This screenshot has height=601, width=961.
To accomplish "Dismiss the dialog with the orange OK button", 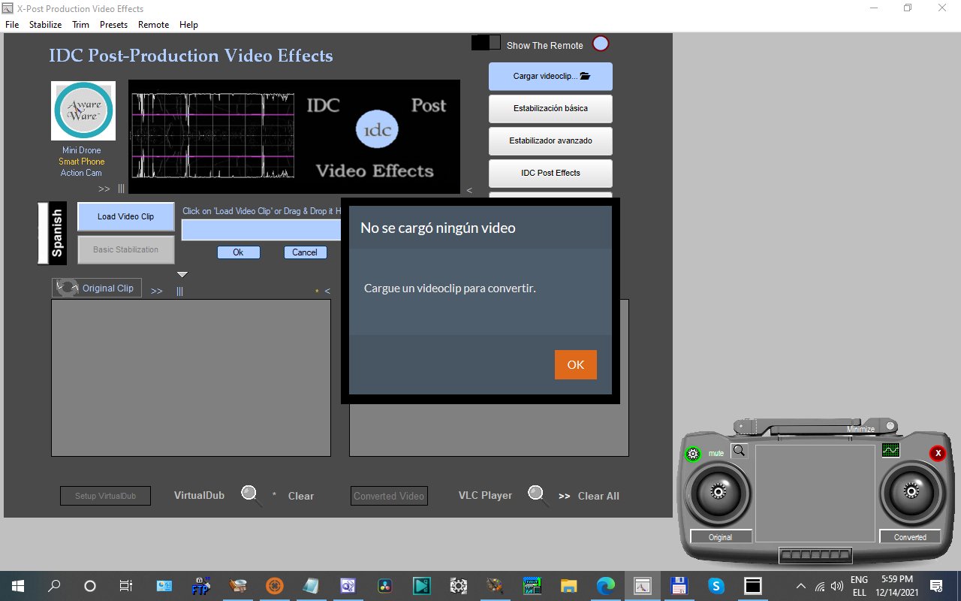I will 576,364.
